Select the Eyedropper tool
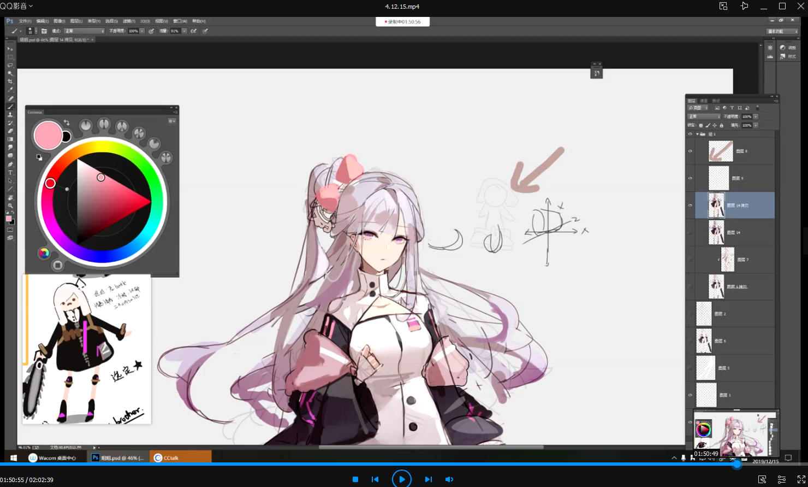This screenshot has width=808, height=487. tap(10, 90)
